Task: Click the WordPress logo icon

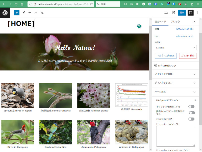Action: tap(5, 13)
